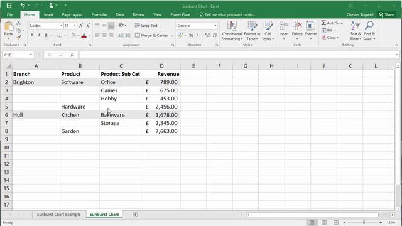Open the Calibri font name dropdown

coord(62,26)
